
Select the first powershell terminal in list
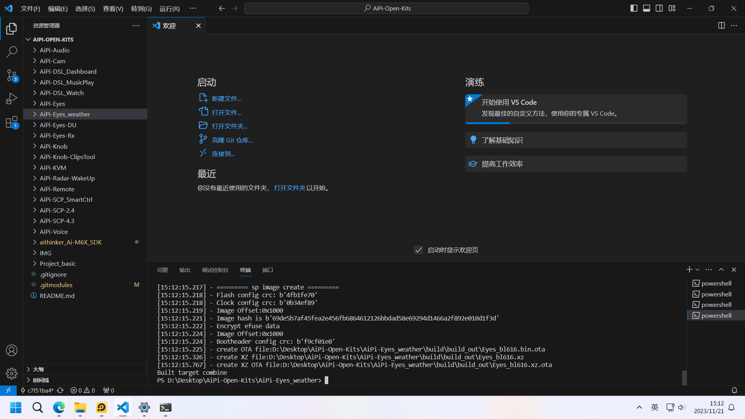[716, 283]
